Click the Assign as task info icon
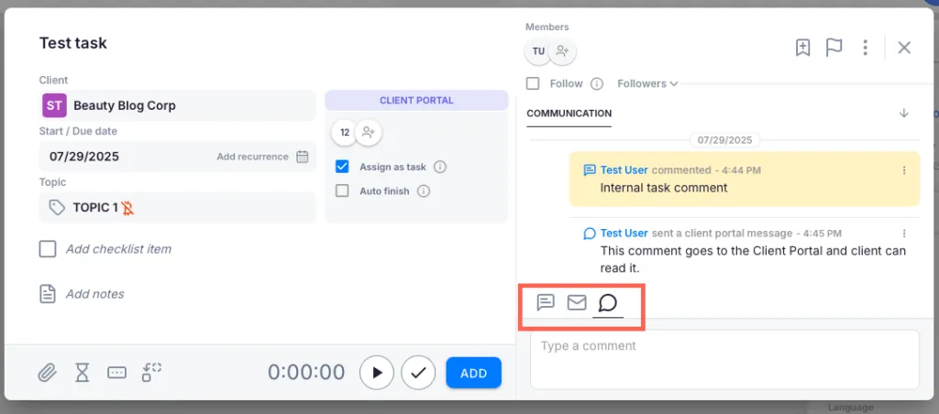 click(x=440, y=167)
